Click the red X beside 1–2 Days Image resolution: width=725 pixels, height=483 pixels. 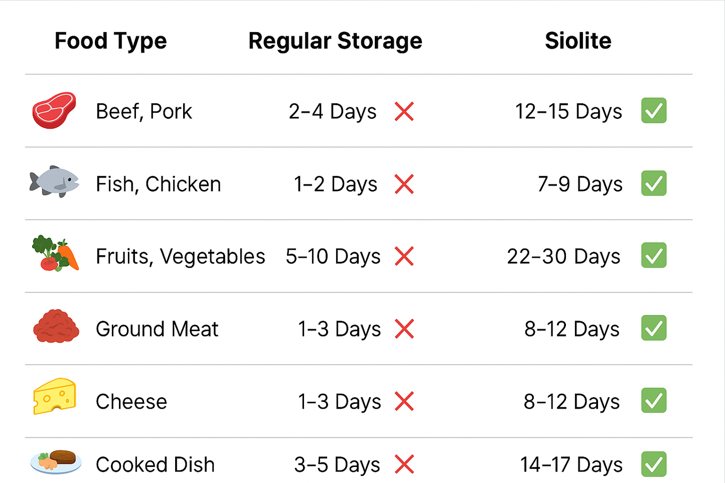[404, 184]
